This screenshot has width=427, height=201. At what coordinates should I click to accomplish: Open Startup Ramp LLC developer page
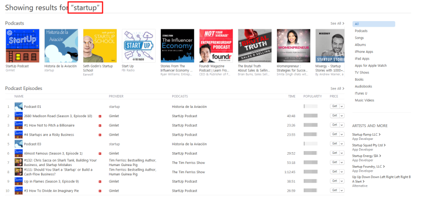[366, 134]
